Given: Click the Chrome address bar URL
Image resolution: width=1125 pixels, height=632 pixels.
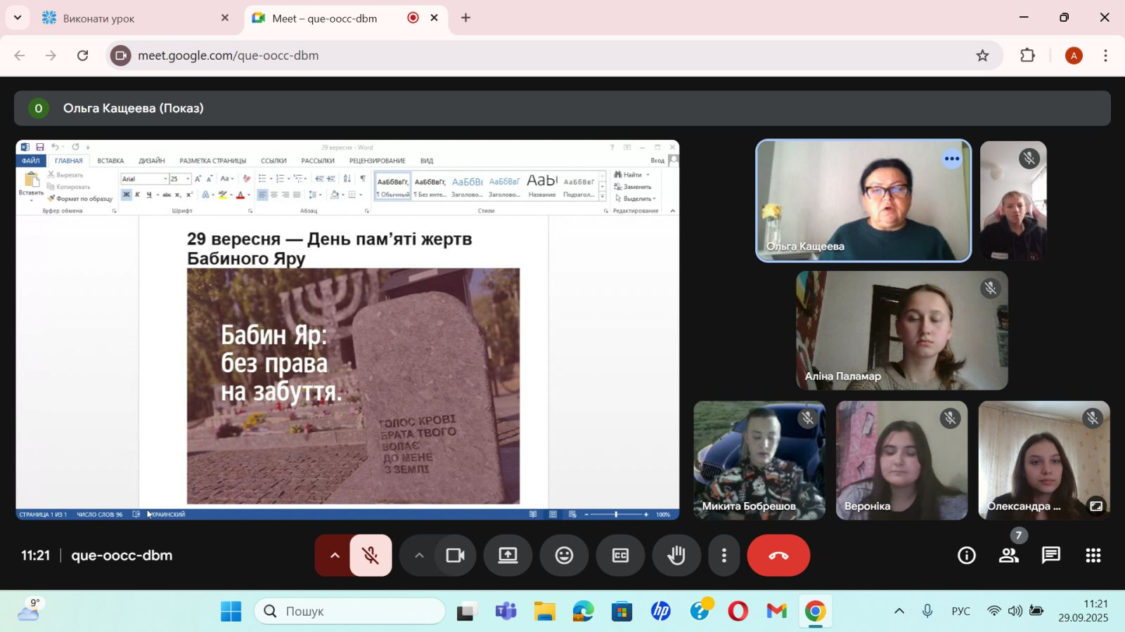Looking at the screenshot, I should [x=228, y=55].
